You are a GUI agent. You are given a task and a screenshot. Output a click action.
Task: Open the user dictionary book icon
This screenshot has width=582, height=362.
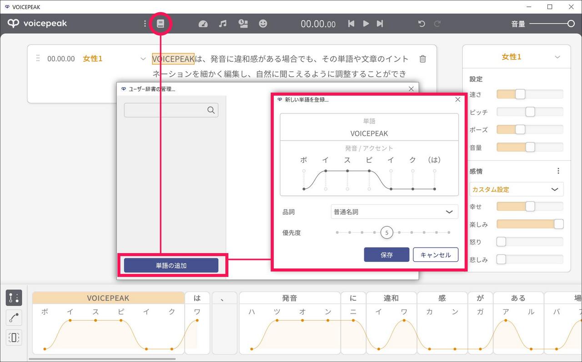[160, 24]
